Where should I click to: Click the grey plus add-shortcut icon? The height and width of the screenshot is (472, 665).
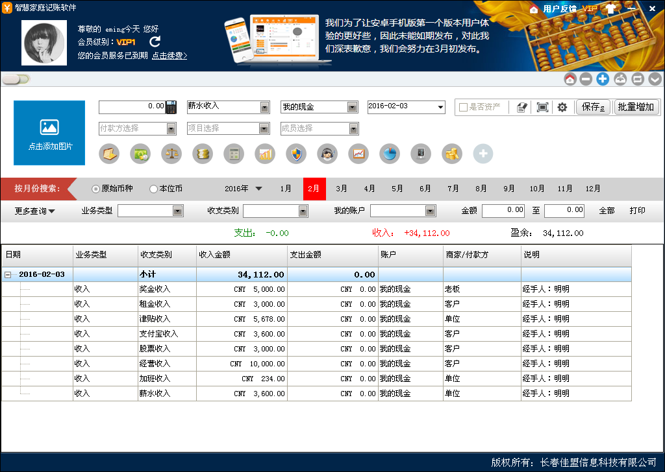[483, 154]
